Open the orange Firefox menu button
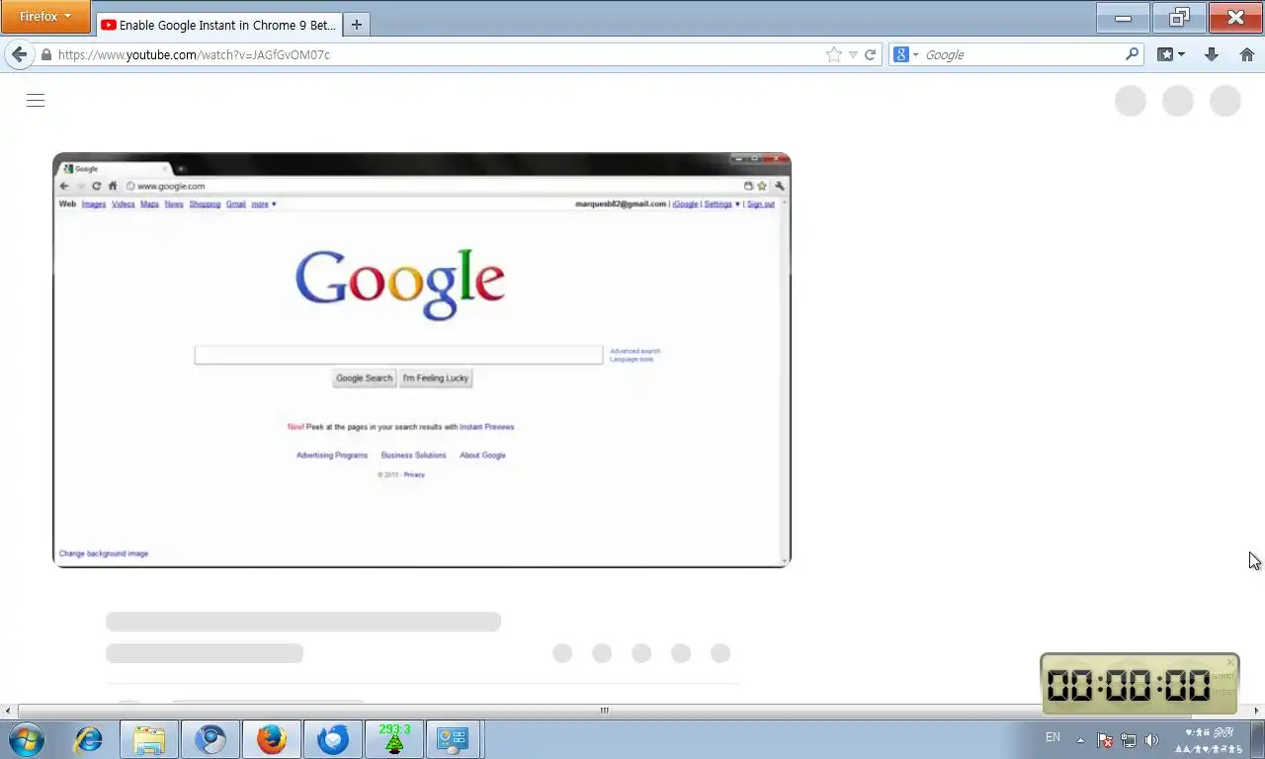 coord(45,17)
